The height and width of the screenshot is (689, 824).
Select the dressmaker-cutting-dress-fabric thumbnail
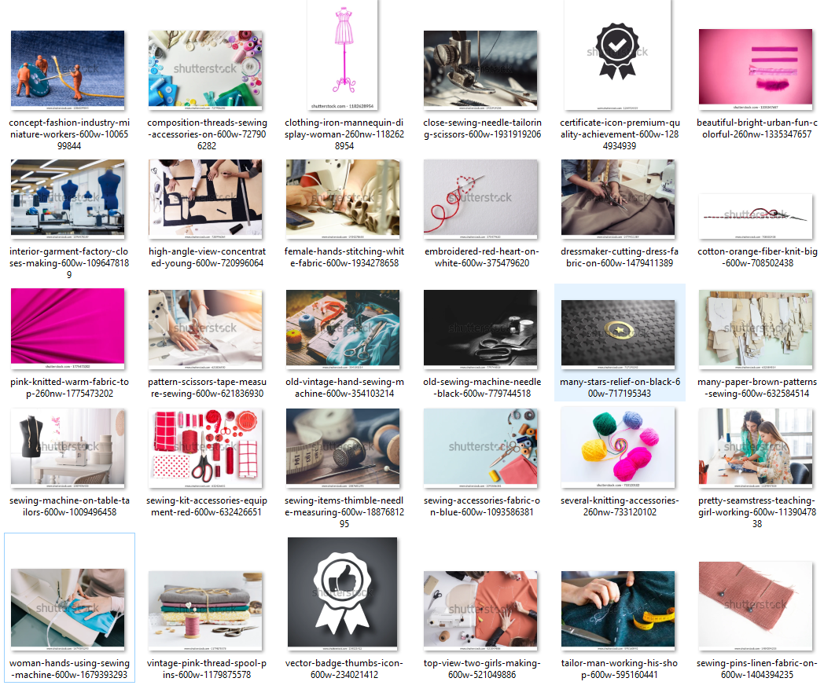click(x=618, y=199)
